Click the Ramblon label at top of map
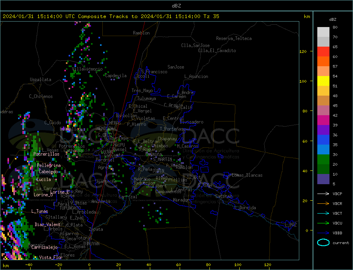This screenshot has width=353, height=270. (x=141, y=33)
